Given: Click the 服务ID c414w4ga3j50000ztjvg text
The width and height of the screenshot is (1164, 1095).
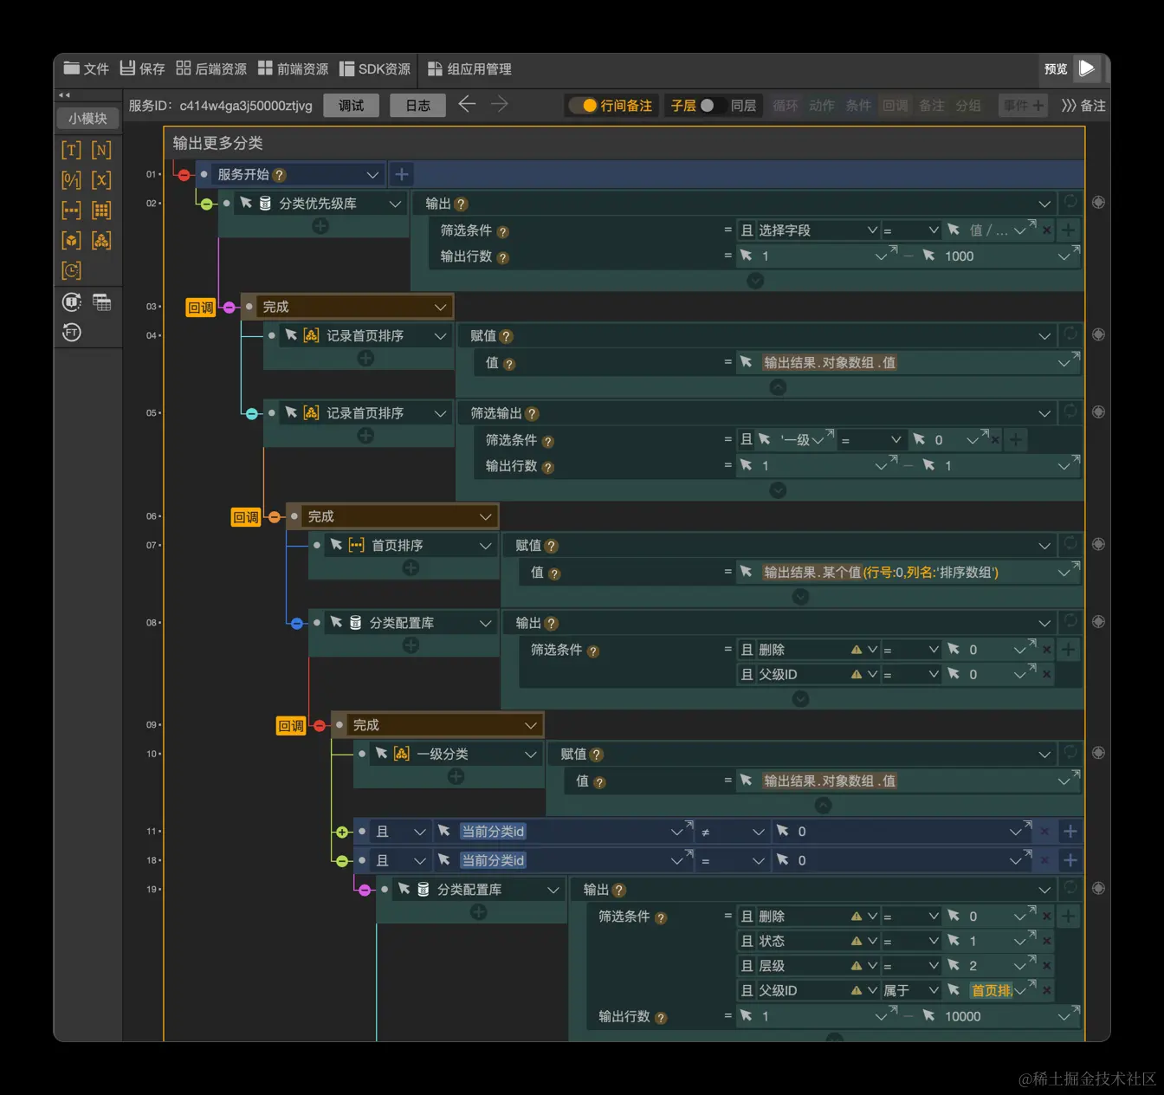Looking at the screenshot, I should coord(220,106).
